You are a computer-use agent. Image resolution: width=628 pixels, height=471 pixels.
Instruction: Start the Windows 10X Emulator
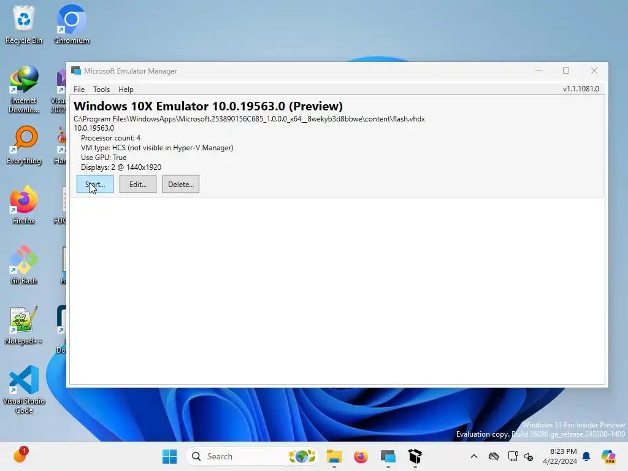pos(95,184)
